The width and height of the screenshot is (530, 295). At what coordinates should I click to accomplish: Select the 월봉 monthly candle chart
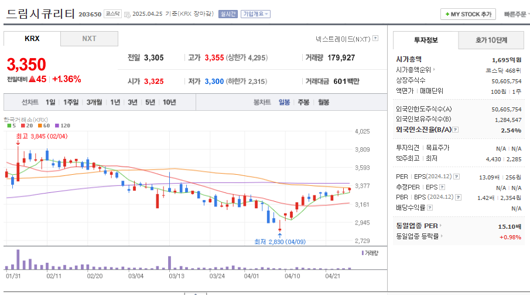323,102
